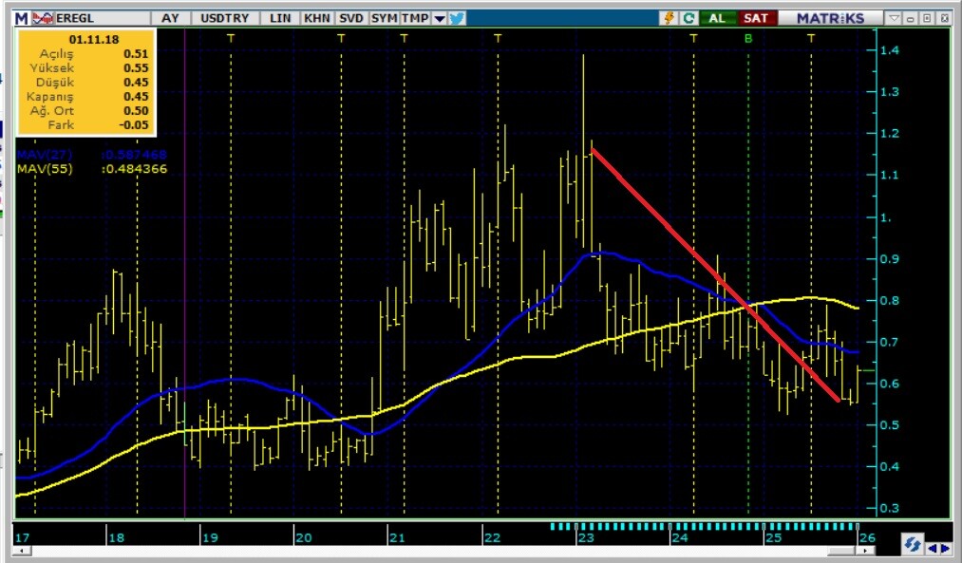This screenshot has width=962, height=563.
Task: Open the AY period selector
Action: point(170,18)
